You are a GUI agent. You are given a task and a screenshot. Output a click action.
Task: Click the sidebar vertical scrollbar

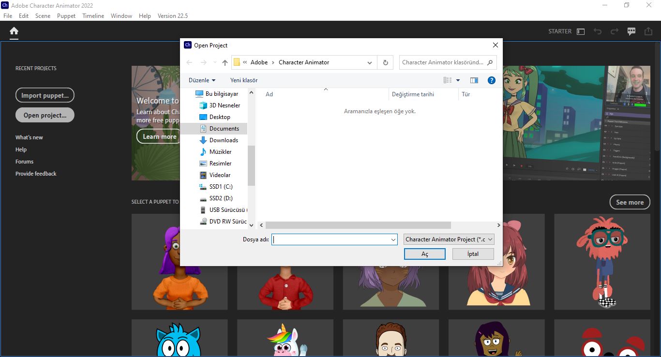click(251, 166)
